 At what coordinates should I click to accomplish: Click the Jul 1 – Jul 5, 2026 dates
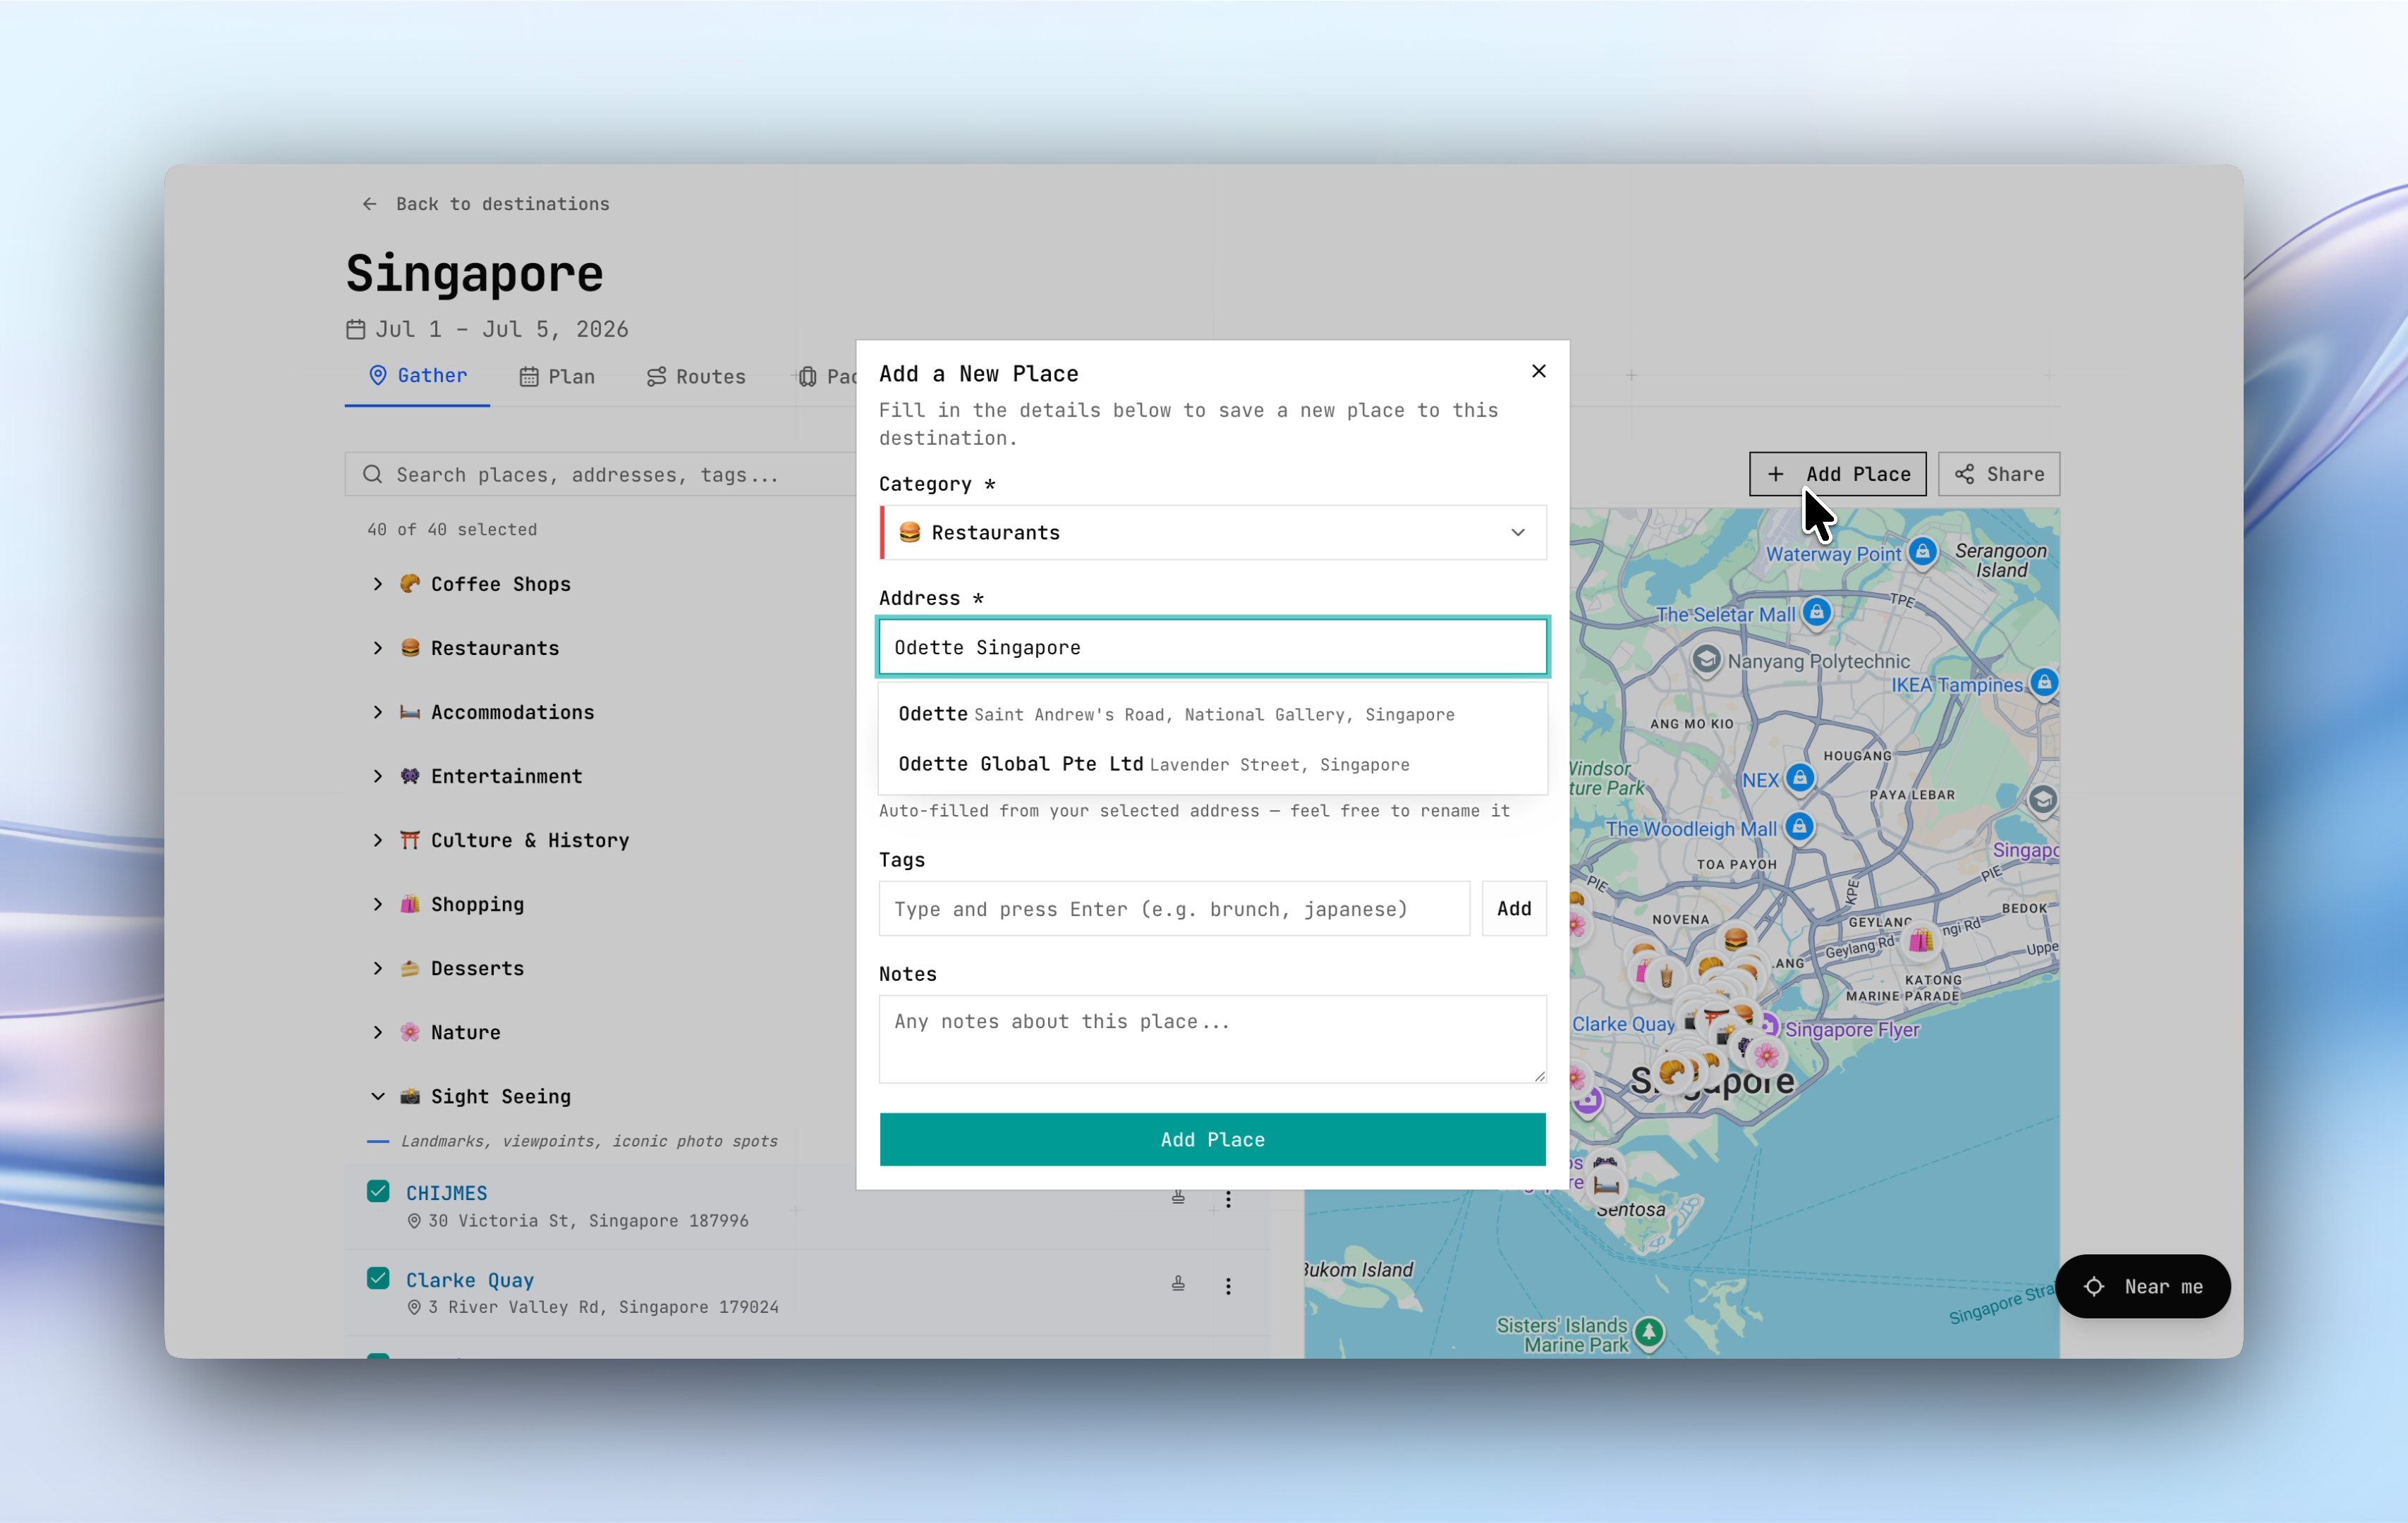[502, 330]
